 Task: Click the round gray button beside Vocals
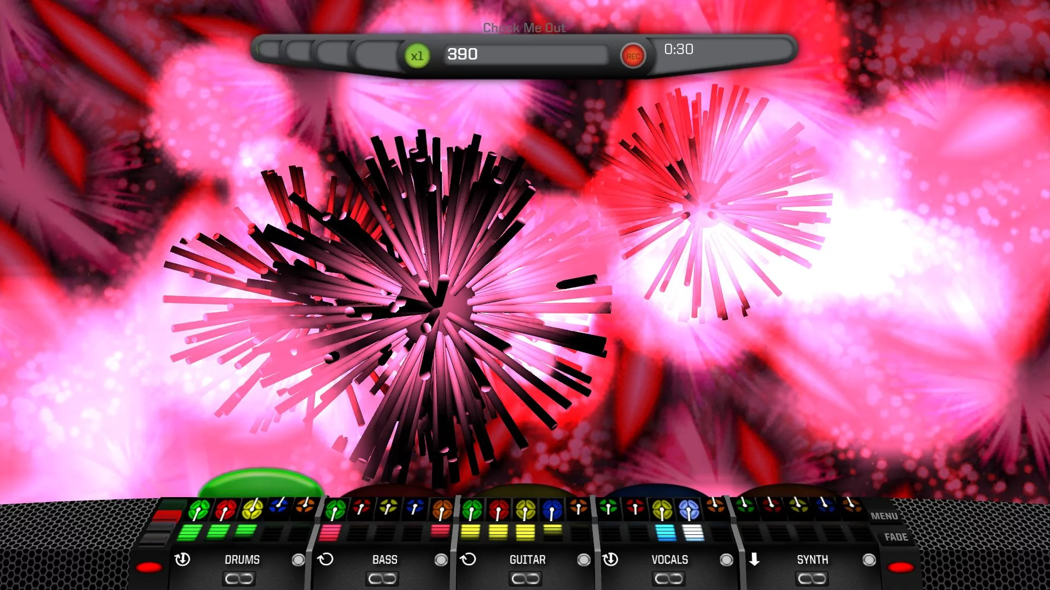pyautogui.click(x=726, y=560)
